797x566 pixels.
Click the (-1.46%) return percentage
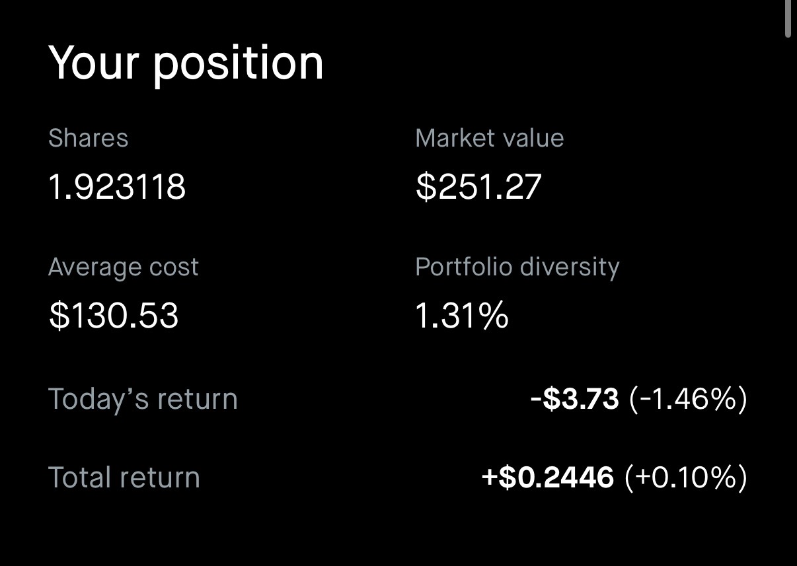coord(688,399)
